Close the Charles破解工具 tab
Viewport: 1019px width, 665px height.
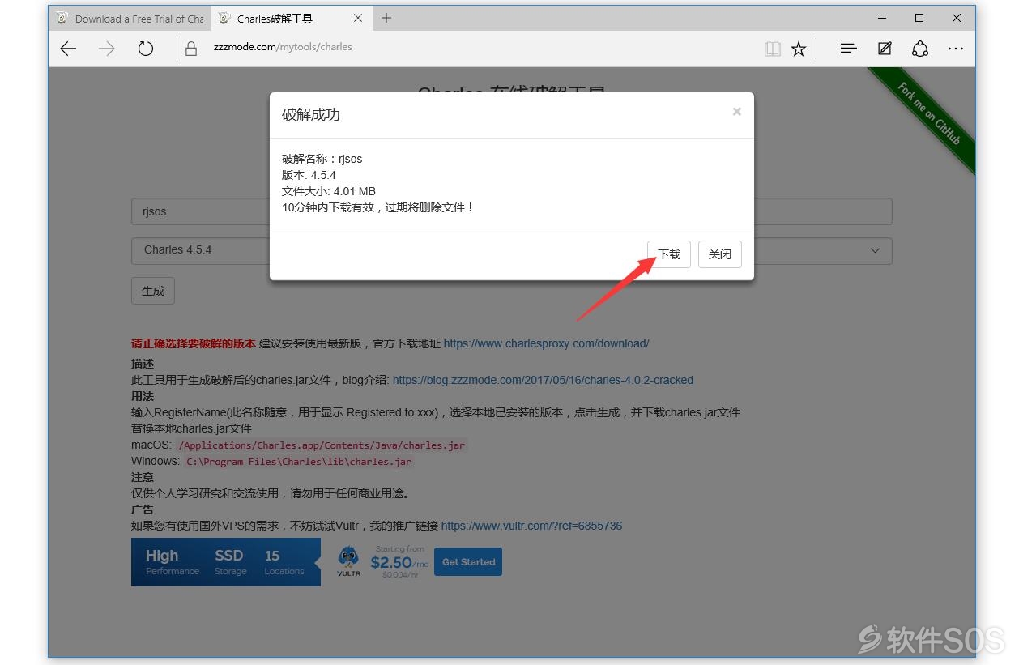pyautogui.click(x=359, y=18)
